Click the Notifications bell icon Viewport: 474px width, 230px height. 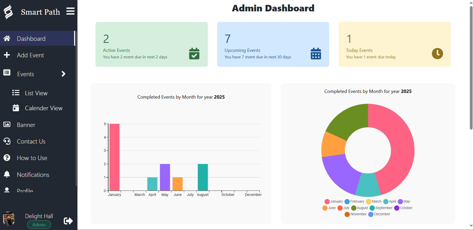point(7,175)
